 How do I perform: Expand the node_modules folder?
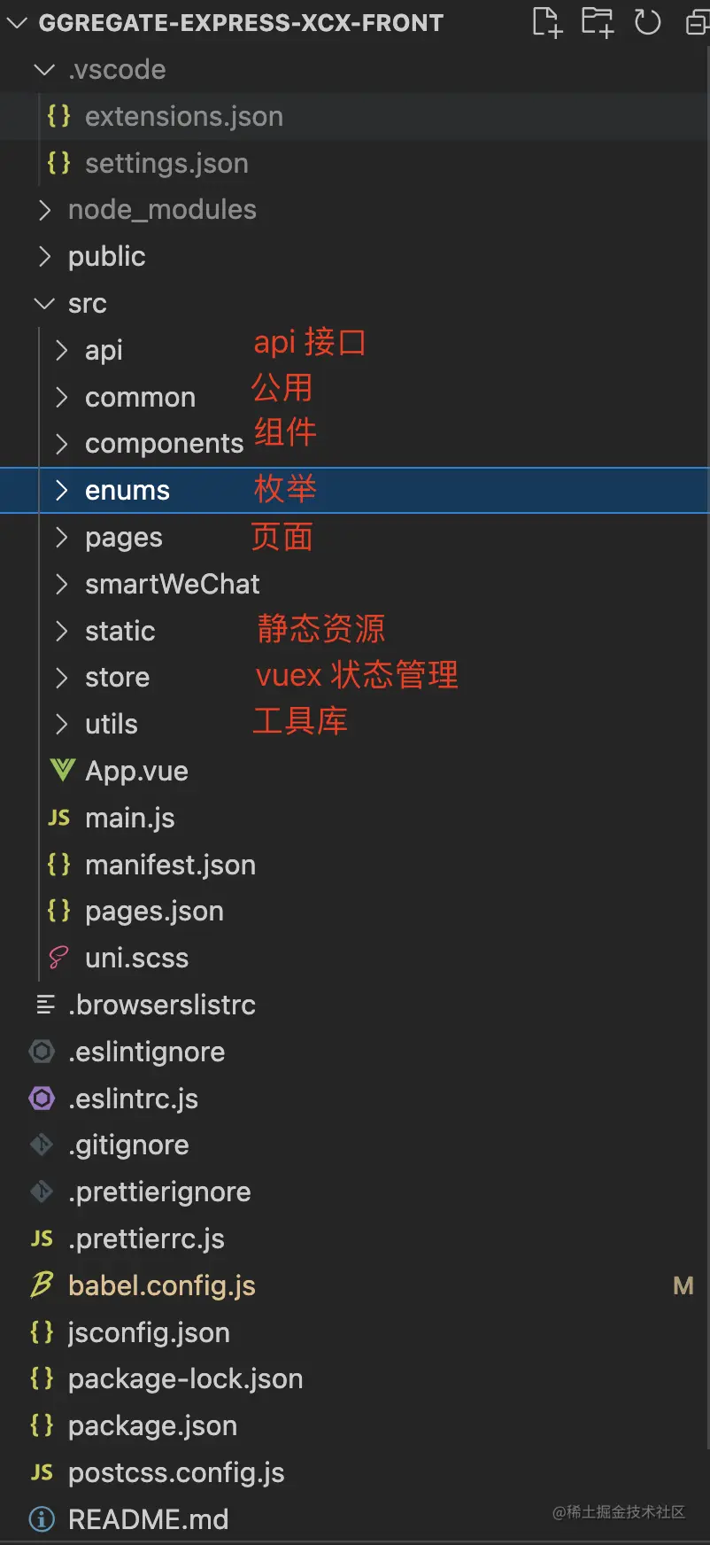(x=162, y=209)
